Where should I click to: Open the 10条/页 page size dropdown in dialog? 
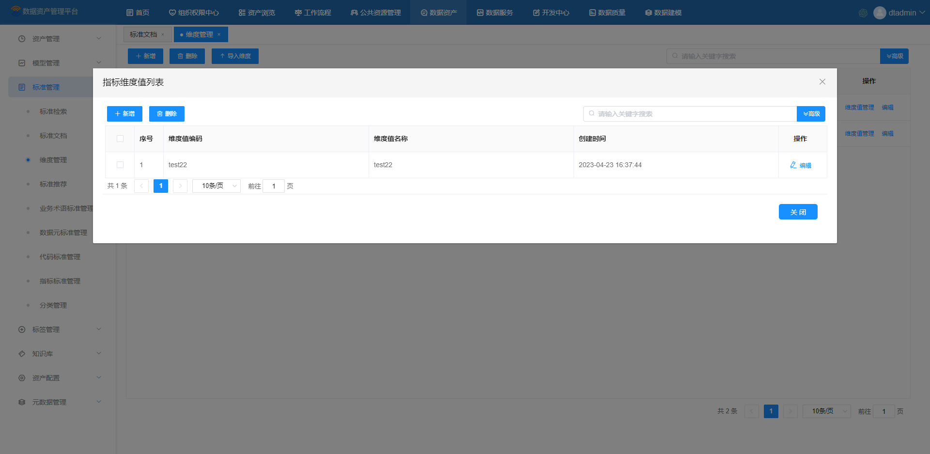[x=216, y=186]
